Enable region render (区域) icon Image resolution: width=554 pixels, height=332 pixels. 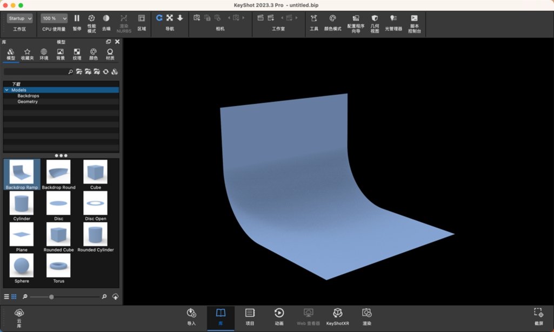pyautogui.click(x=141, y=18)
